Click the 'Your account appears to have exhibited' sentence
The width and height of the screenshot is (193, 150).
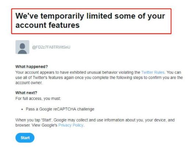click(78, 72)
